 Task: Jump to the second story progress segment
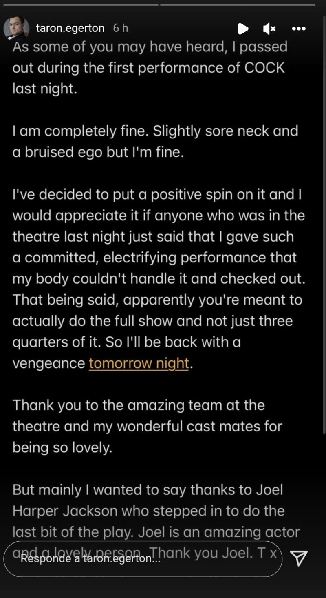(x=238, y=5)
